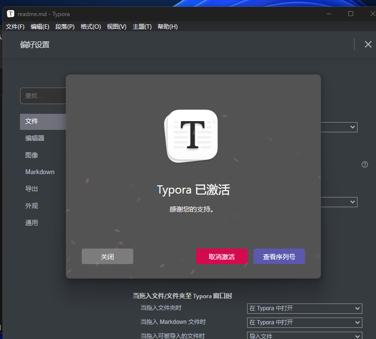Image resolution: width=376 pixels, height=339 pixels.
Task: Click the red 取消激活 button
Action: coord(222,256)
